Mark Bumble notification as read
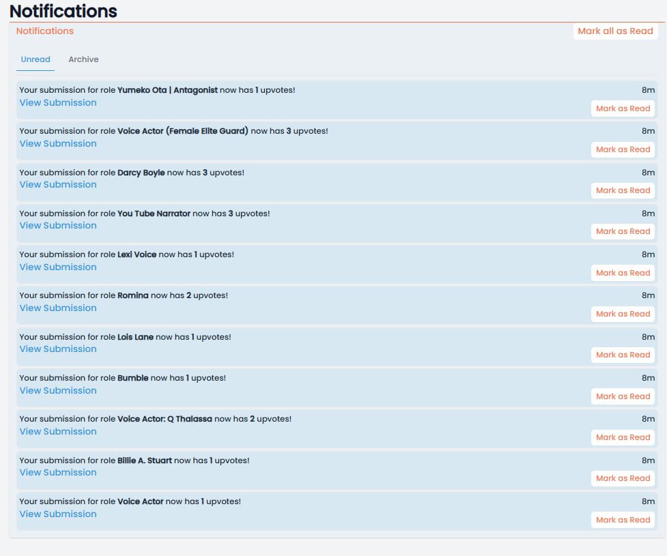 pyautogui.click(x=623, y=396)
